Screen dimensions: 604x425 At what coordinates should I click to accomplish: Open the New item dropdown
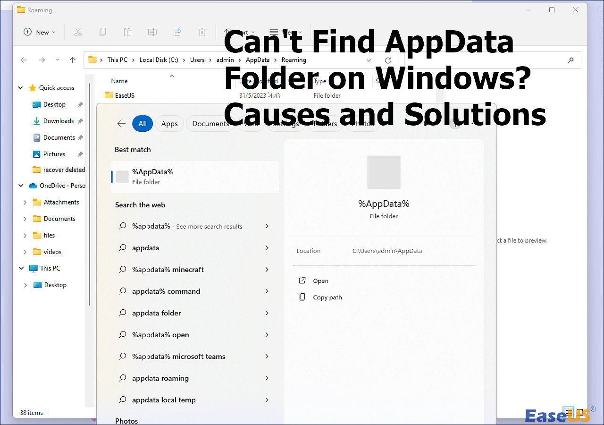coord(40,32)
